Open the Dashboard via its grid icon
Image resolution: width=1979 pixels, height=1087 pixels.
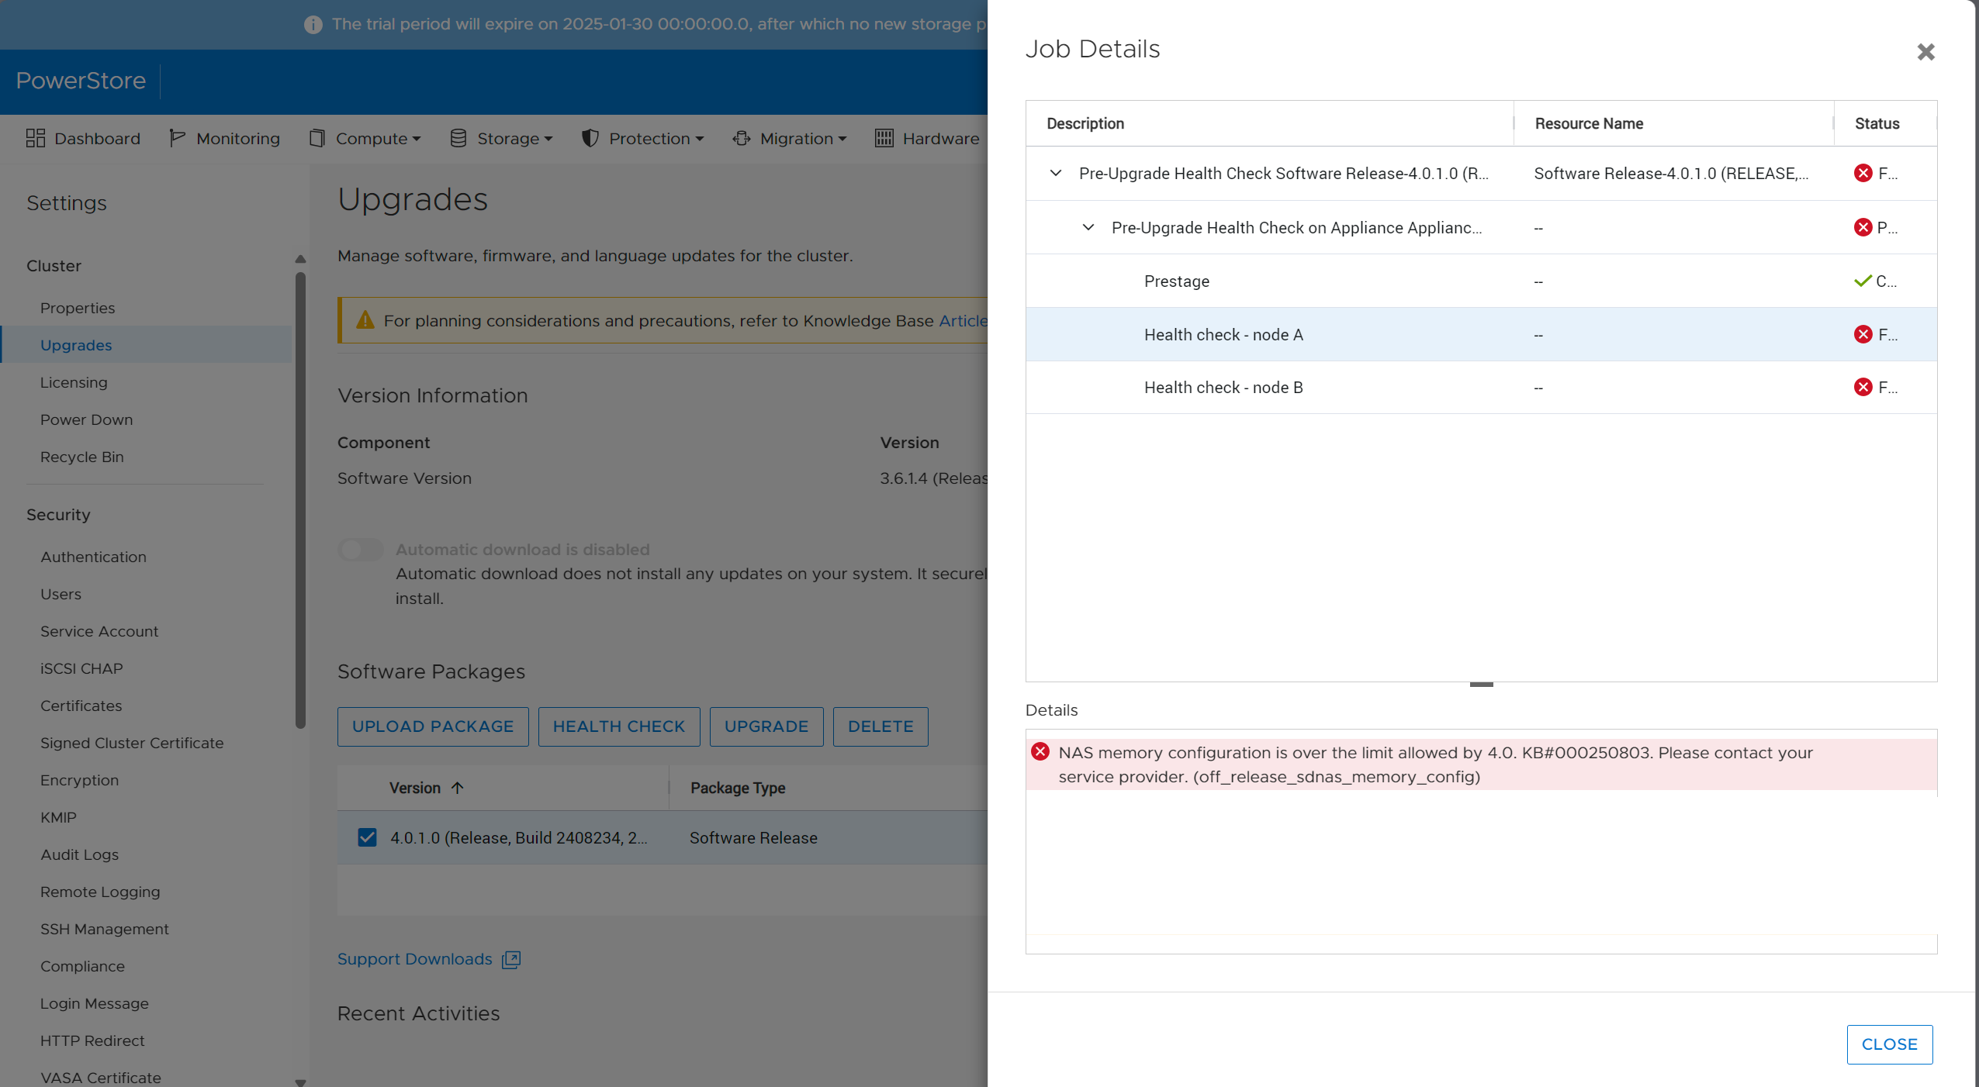36,137
